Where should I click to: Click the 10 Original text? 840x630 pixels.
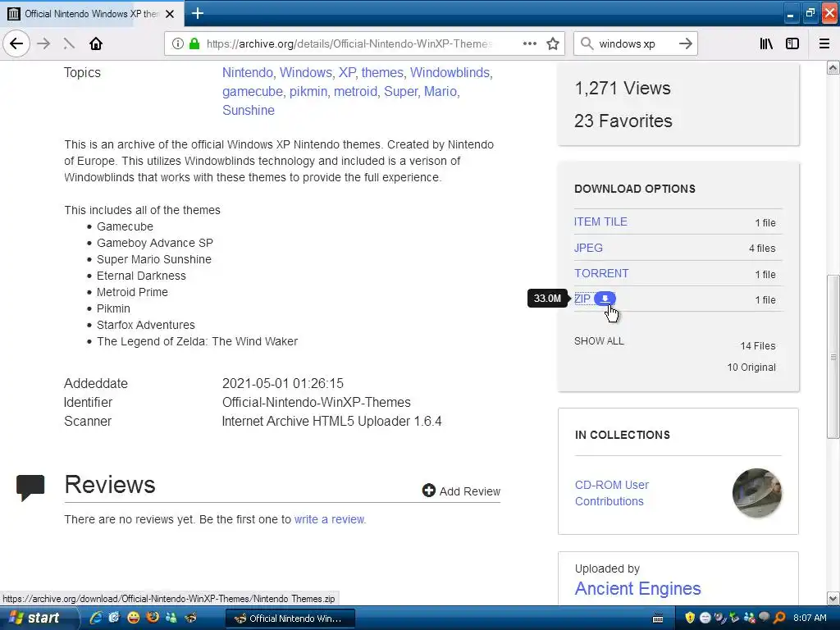coord(751,367)
